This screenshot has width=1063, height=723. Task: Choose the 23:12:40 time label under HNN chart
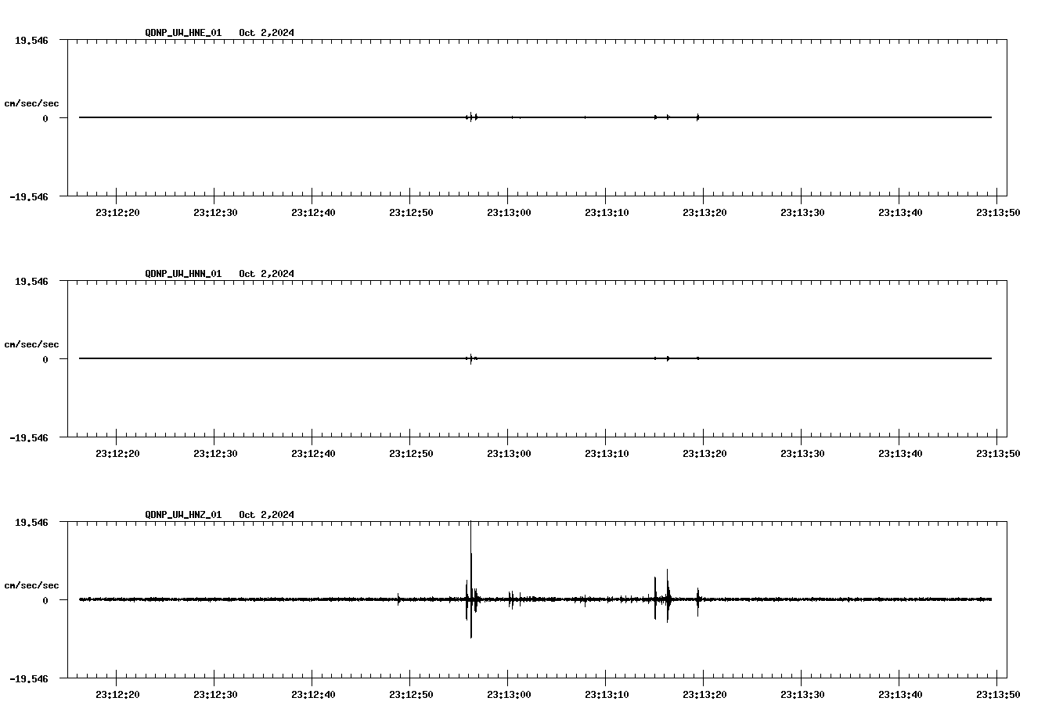tap(313, 454)
